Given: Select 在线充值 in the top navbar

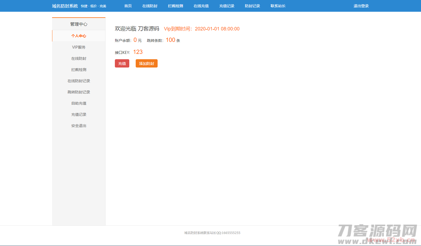Looking at the screenshot, I should point(201,6).
